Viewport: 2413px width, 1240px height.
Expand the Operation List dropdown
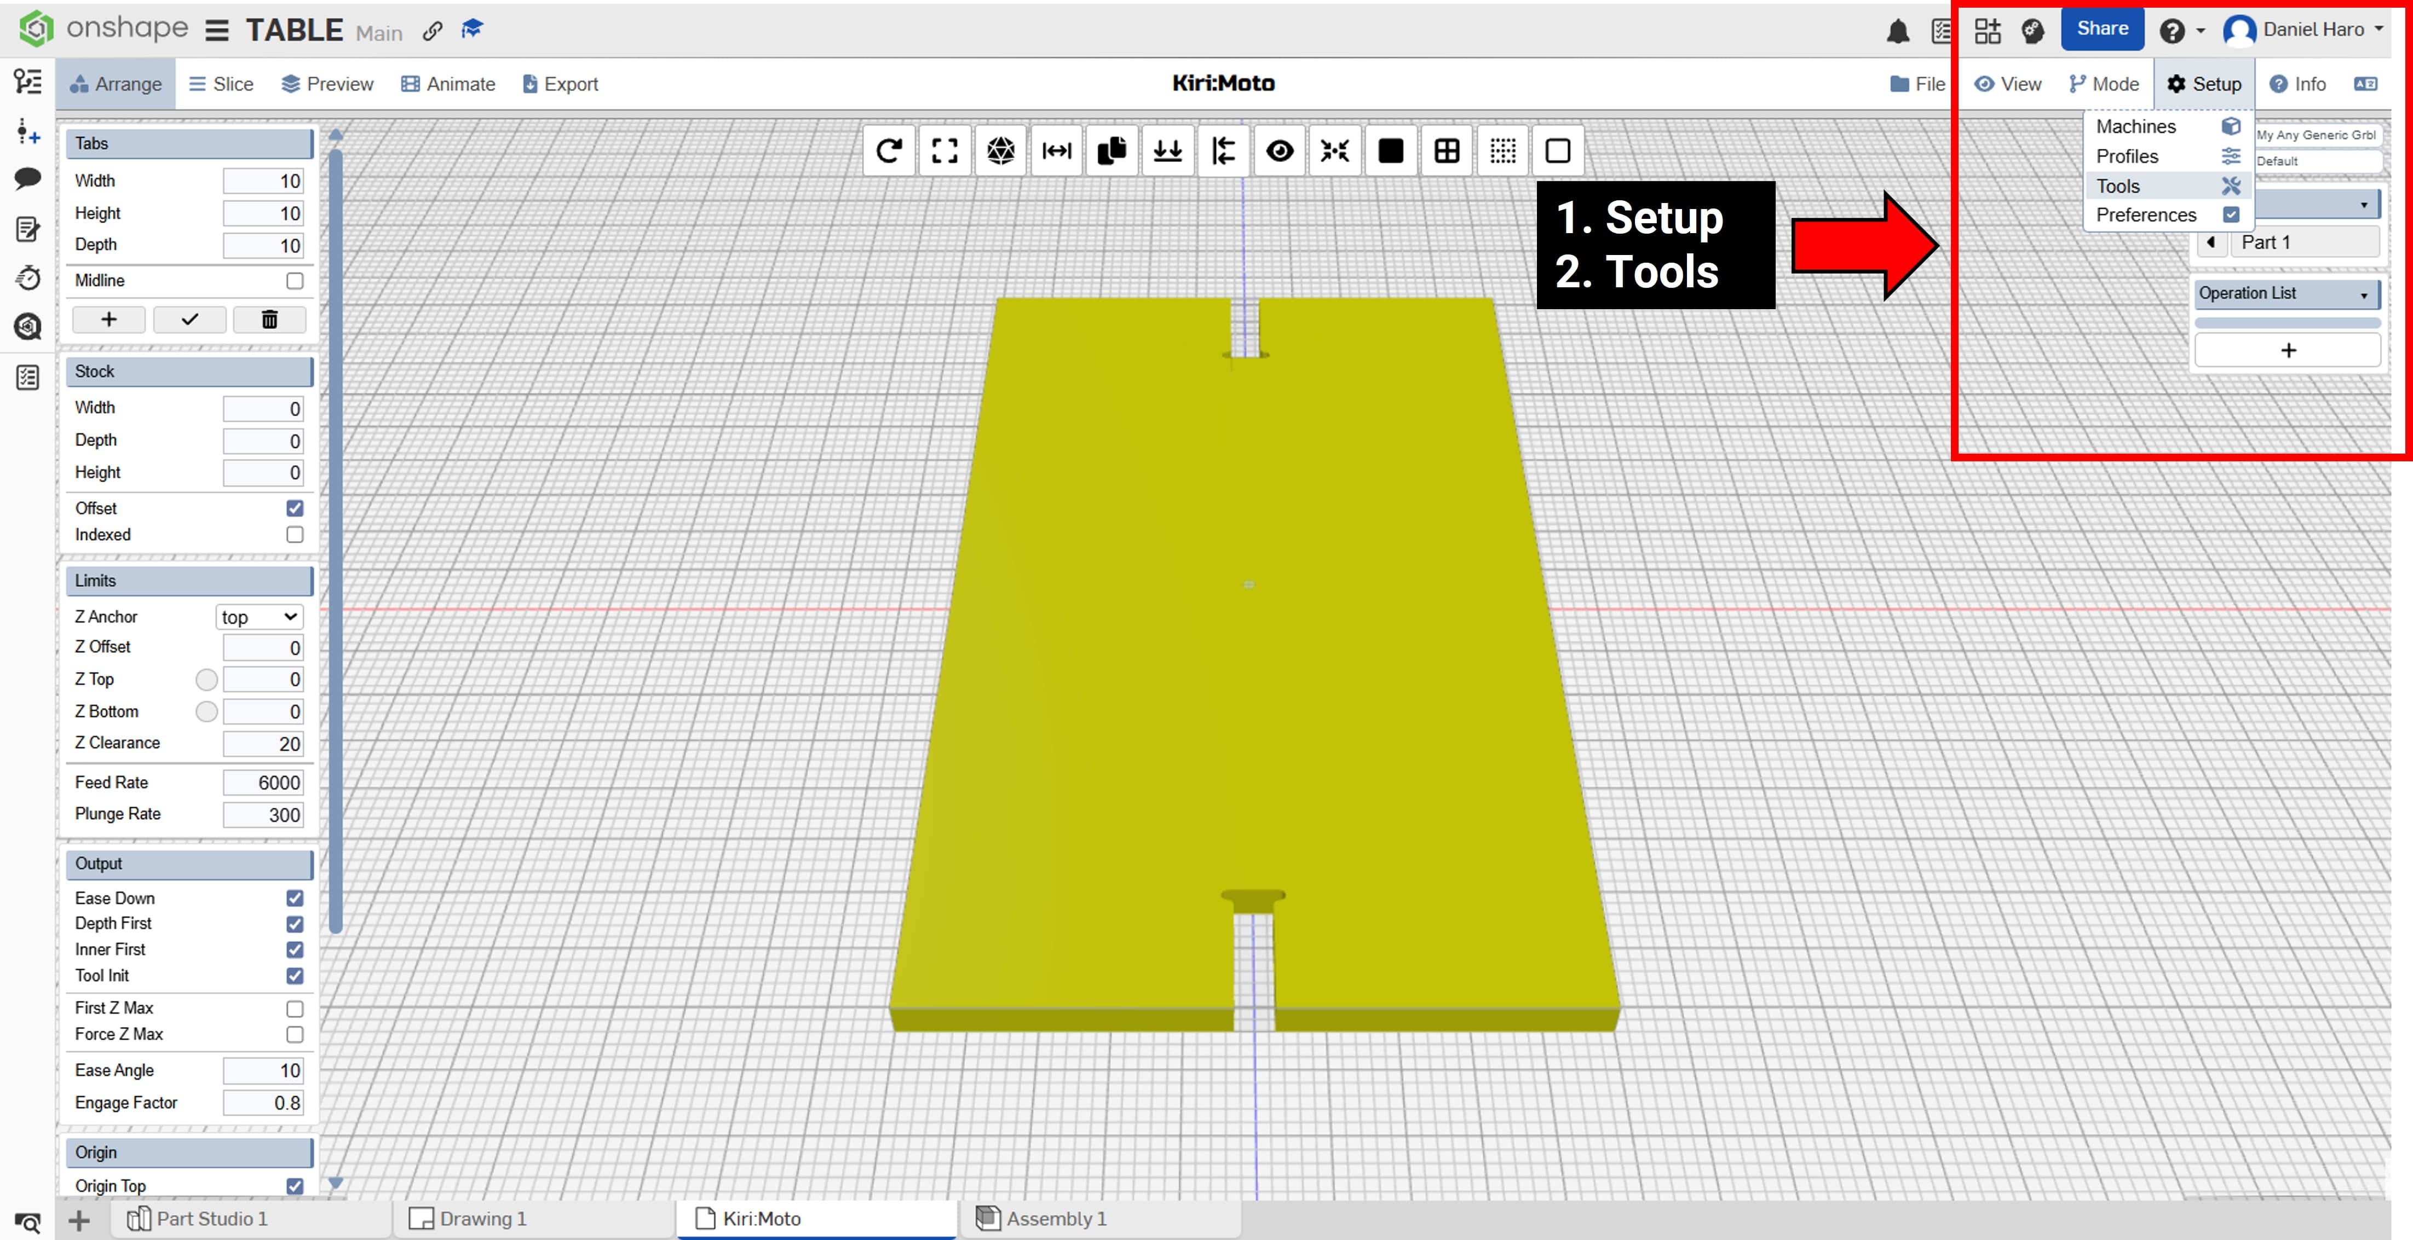point(2285,294)
